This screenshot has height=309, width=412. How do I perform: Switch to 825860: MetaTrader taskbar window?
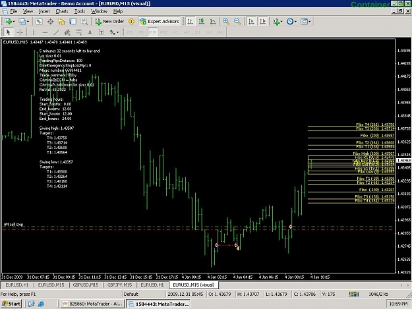pyautogui.click(x=92, y=304)
